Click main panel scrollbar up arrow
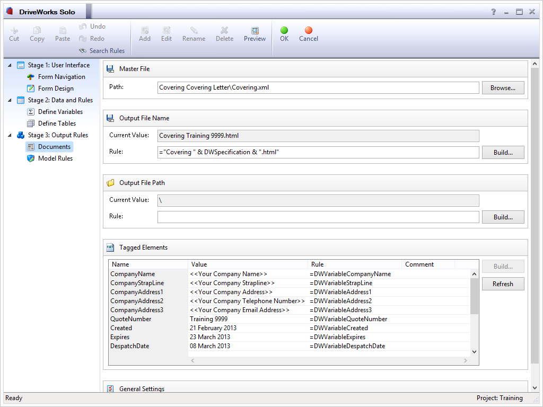543x407 pixels. (x=535, y=64)
